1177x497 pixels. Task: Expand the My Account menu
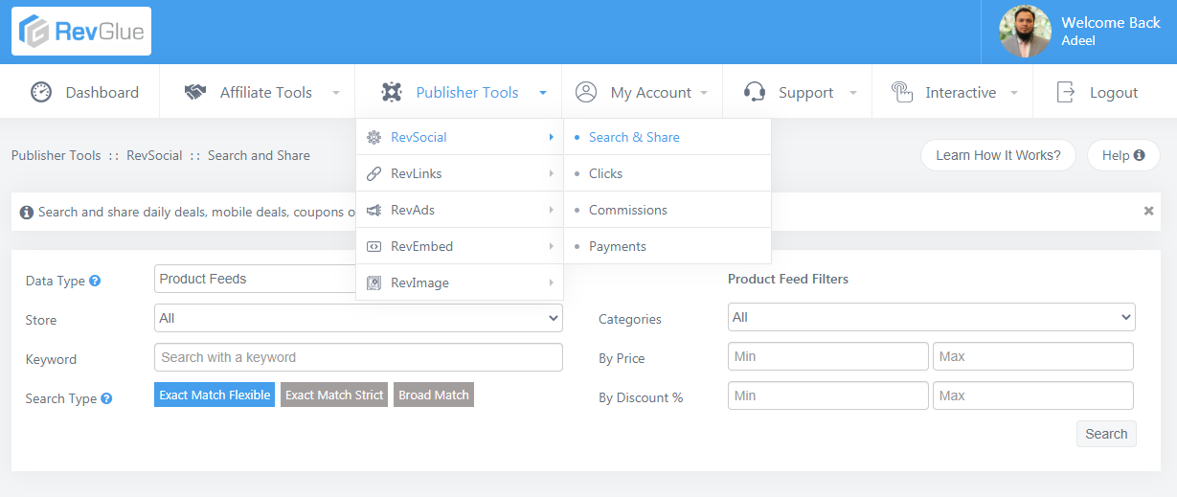pos(642,92)
